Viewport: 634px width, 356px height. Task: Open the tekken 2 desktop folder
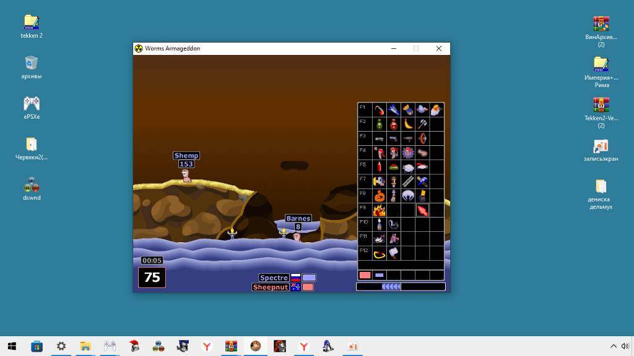point(32,27)
